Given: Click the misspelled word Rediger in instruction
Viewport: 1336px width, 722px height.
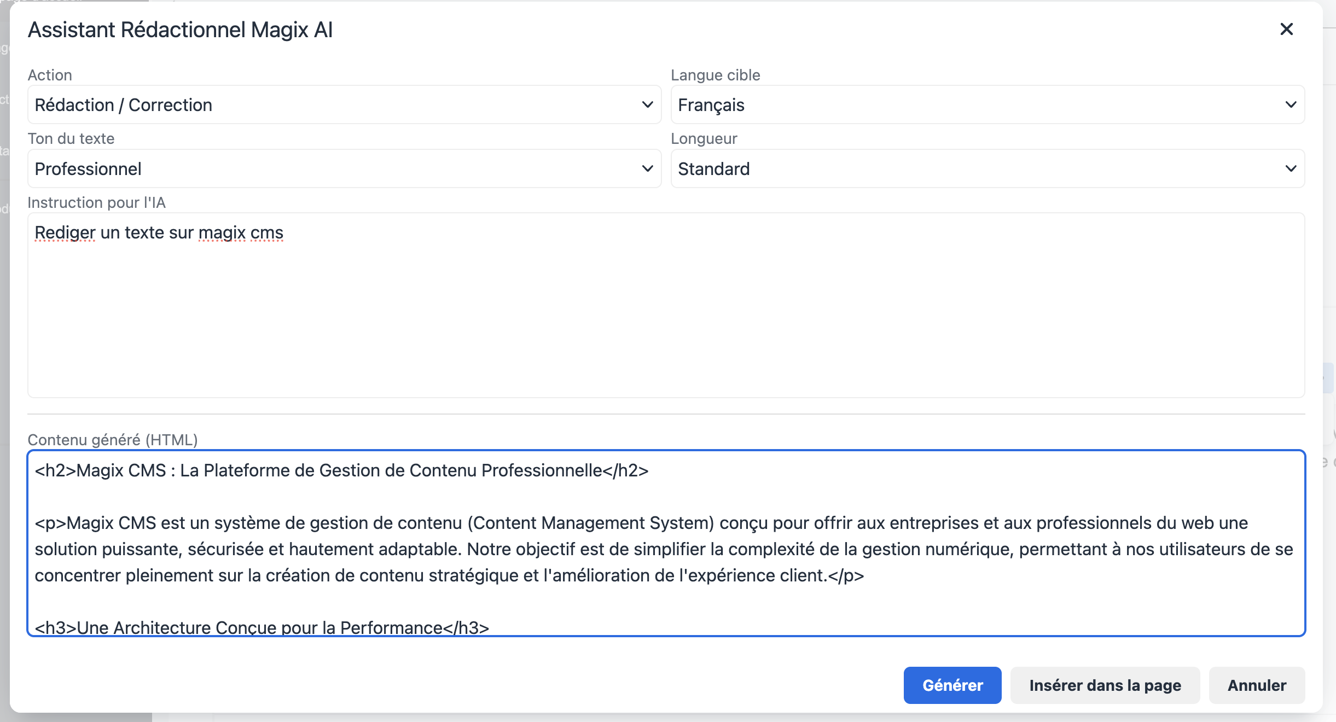Looking at the screenshot, I should click(65, 232).
